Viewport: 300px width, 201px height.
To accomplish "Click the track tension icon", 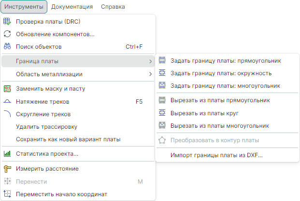I will (7, 102).
